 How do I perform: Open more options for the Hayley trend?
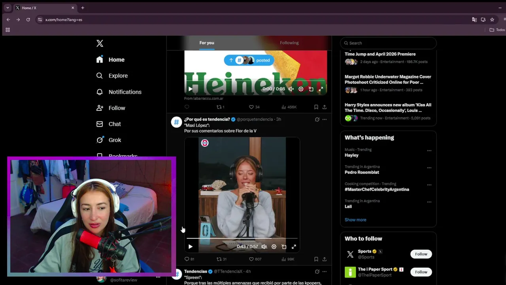click(x=429, y=151)
